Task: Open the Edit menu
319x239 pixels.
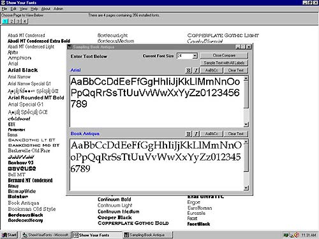Action: 13,9
